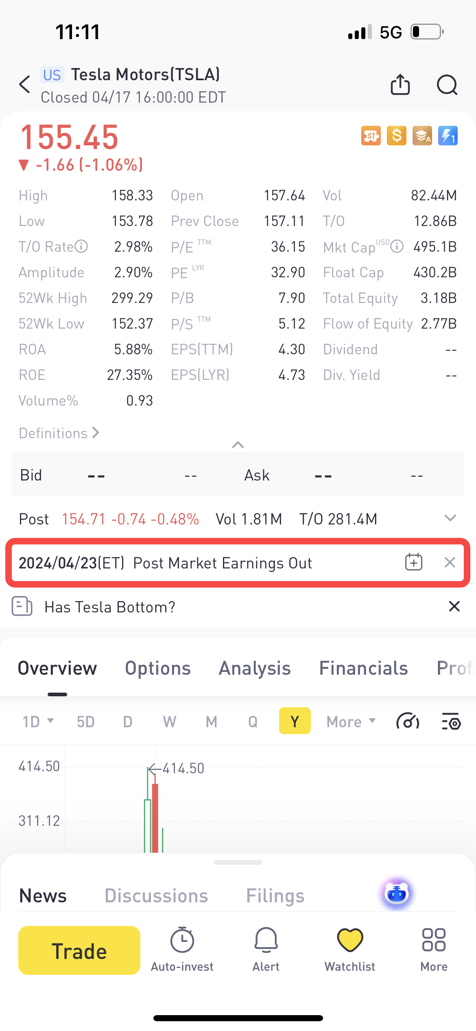
Task: Tap the share icon in header
Action: coord(400,85)
